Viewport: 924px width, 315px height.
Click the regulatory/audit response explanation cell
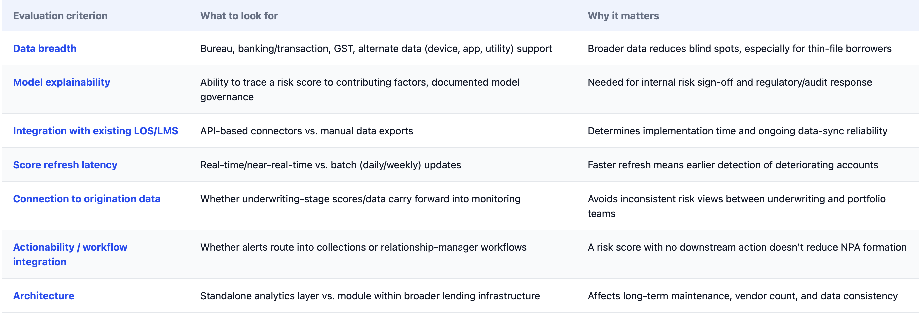[x=730, y=82]
